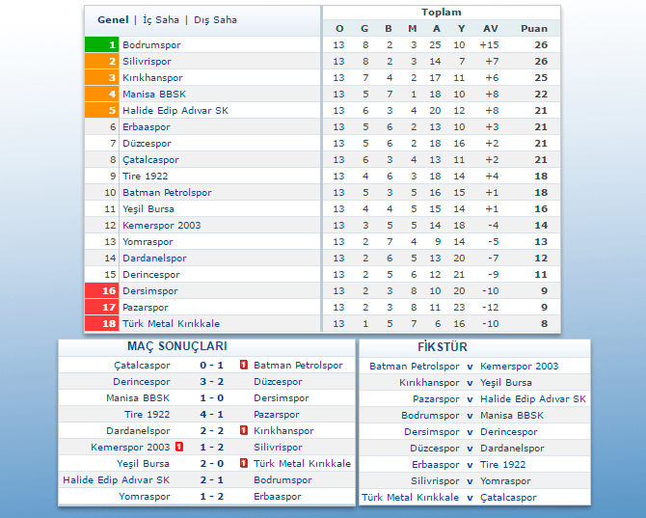Click red card icon next to Türk Metal Kırıkkale result

click(x=244, y=464)
